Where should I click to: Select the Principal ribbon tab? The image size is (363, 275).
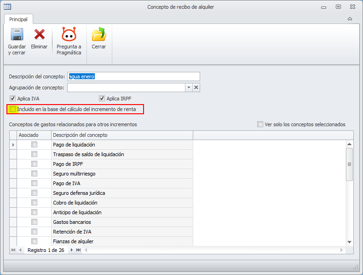[18, 19]
